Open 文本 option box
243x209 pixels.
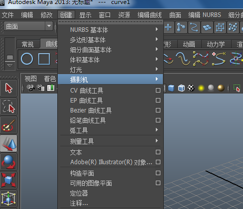pos(158,152)
